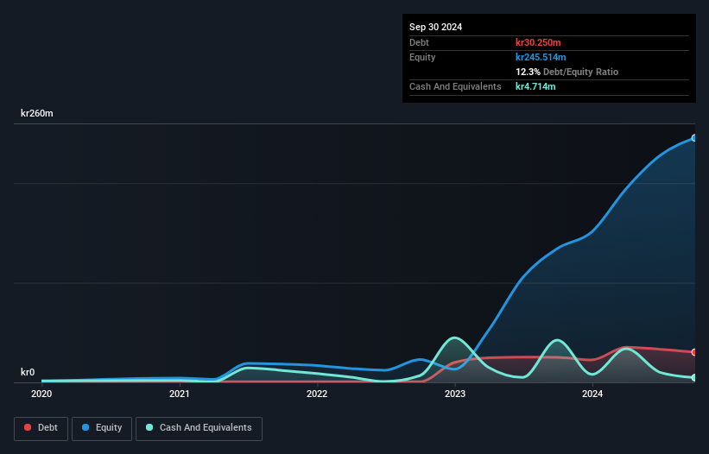Click the 2020 x-axis label
This screenshot has width=709, height=454.
(41, 394)
